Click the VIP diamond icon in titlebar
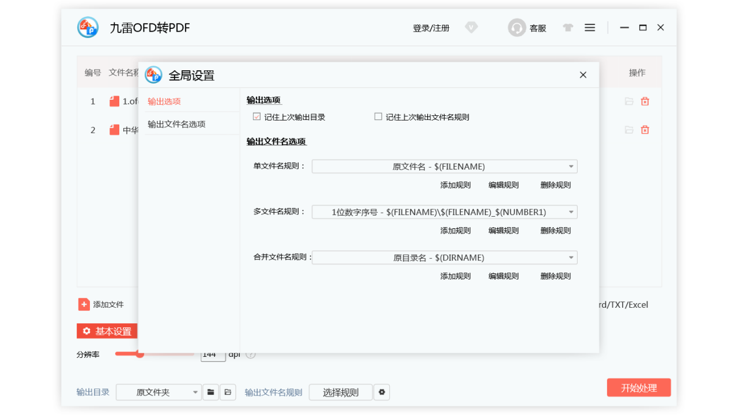This screenshot has width=738, height=415. click(471, 27)
